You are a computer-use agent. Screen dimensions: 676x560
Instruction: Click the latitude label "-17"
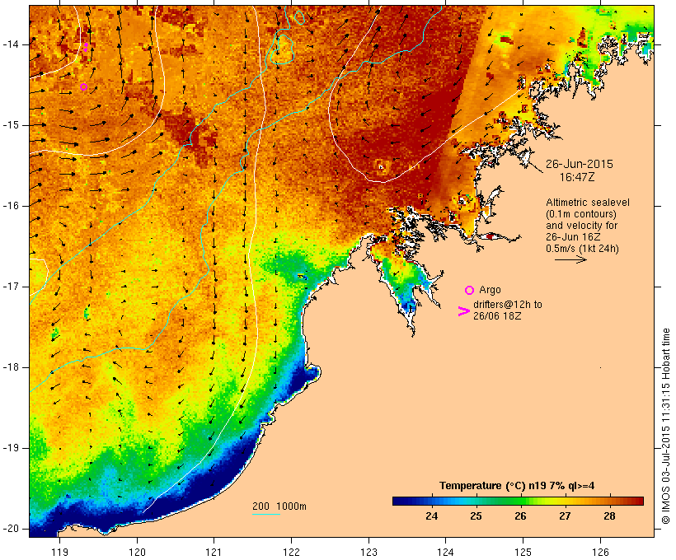click(x=10, y=287)
